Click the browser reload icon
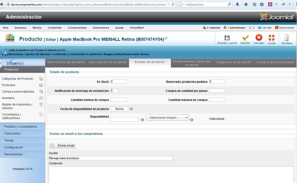Screen dimensions: 297x183 173,4
